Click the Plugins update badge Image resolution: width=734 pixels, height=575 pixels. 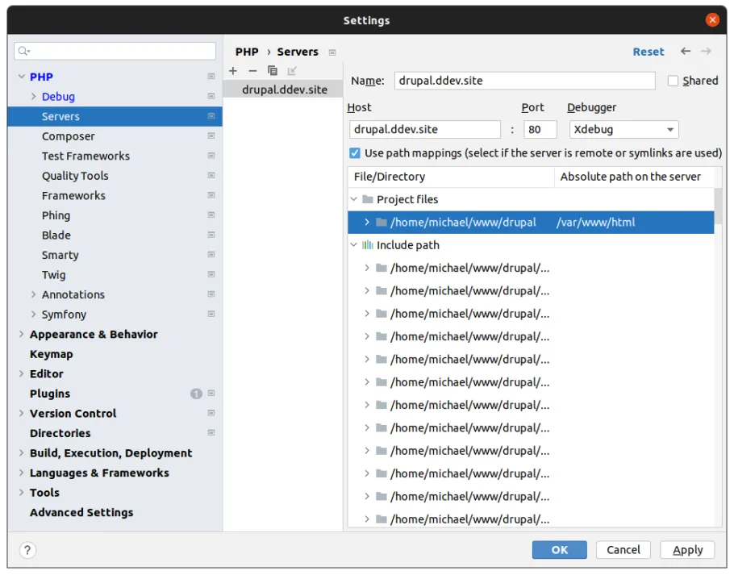tap(196, 394)
